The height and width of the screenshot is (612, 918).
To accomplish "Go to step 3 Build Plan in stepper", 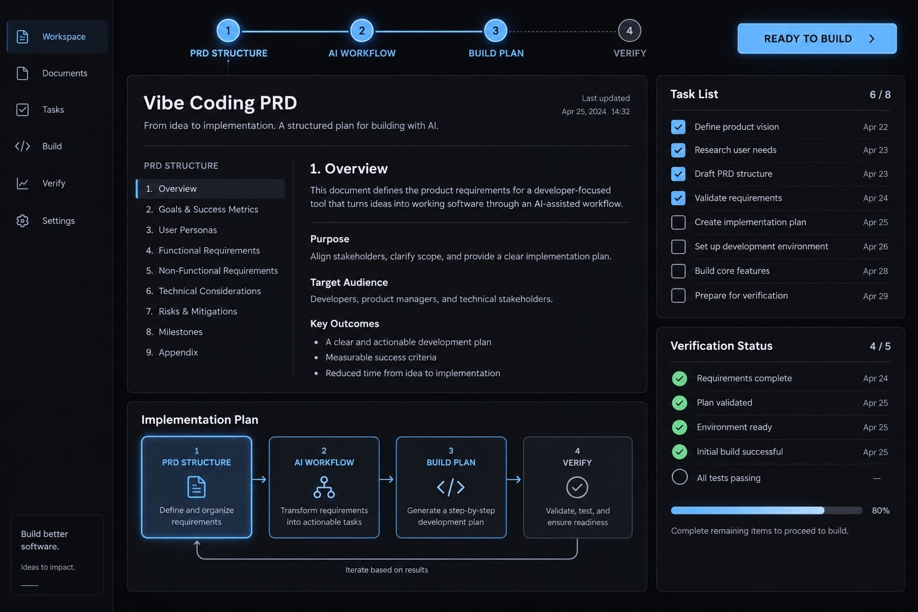I will coord(495,30).
